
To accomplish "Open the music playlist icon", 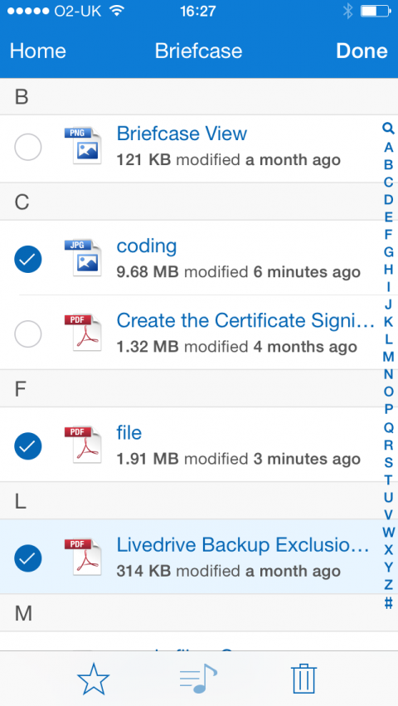I will pyautogui.click(x=198, y=679).
